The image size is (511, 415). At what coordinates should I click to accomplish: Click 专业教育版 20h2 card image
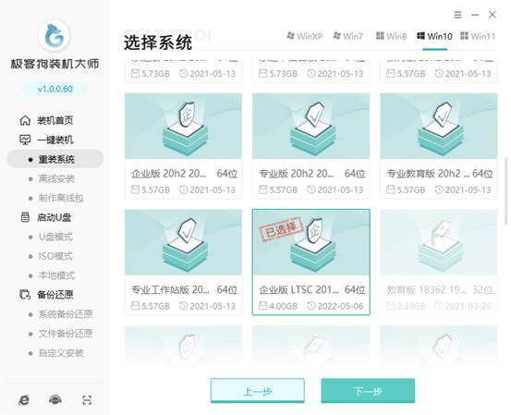tap(439, 126)
